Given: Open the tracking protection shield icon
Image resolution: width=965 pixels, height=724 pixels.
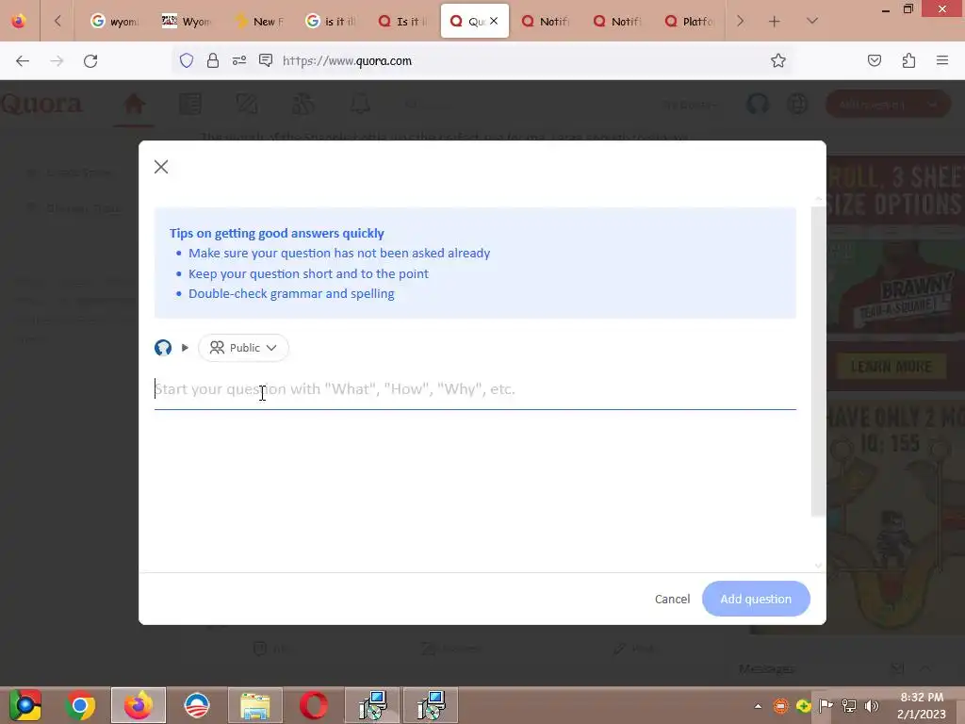Looking at the screenshot, I should (x=187, y=60).
